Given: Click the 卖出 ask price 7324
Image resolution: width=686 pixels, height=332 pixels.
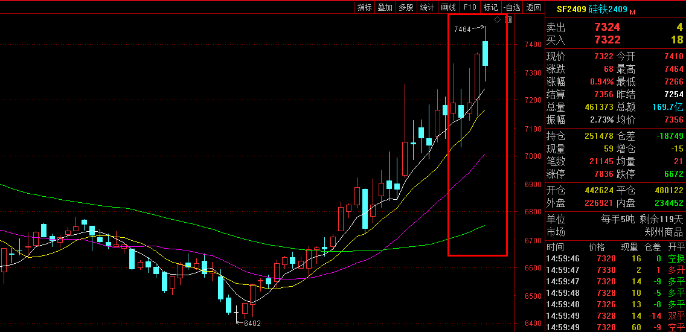Looking at the screenshot, I should tap(607, 27).
